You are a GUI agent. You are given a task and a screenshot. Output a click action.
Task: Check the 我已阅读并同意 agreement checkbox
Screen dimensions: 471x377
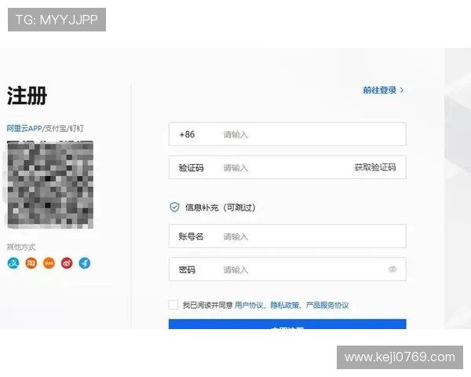[x=173, y=305]
